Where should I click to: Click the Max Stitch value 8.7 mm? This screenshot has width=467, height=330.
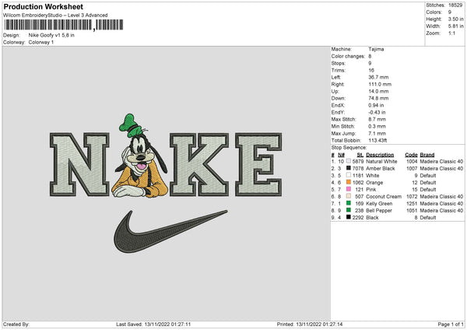click(x=377, y=119)
